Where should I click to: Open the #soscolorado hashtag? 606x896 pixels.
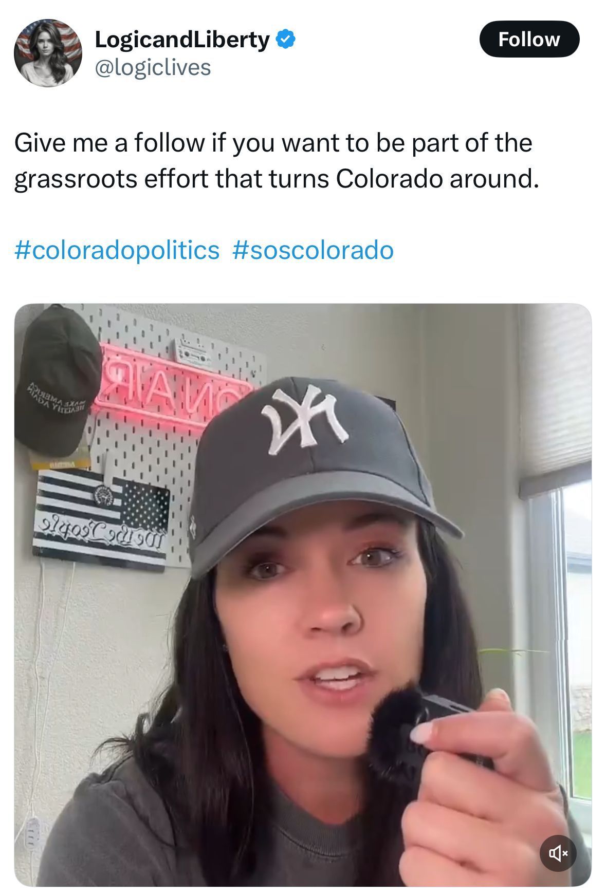tap(313, 250)
